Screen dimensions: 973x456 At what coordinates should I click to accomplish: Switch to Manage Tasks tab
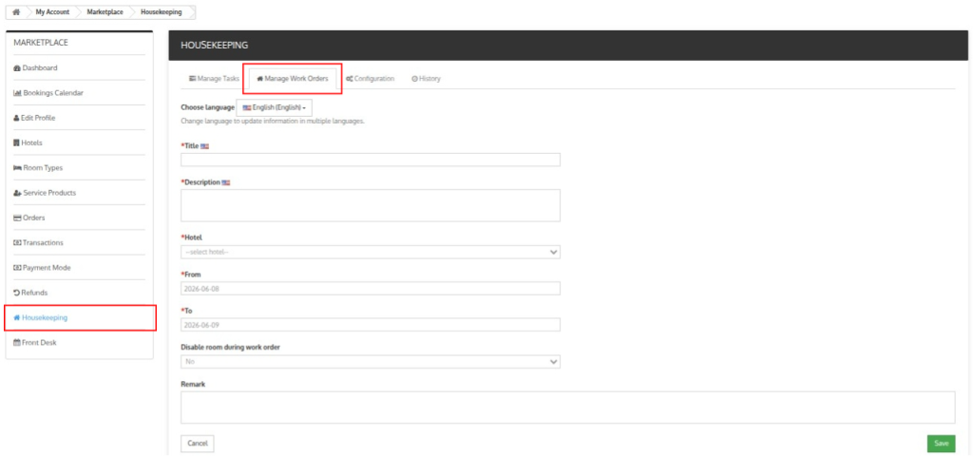214,79
